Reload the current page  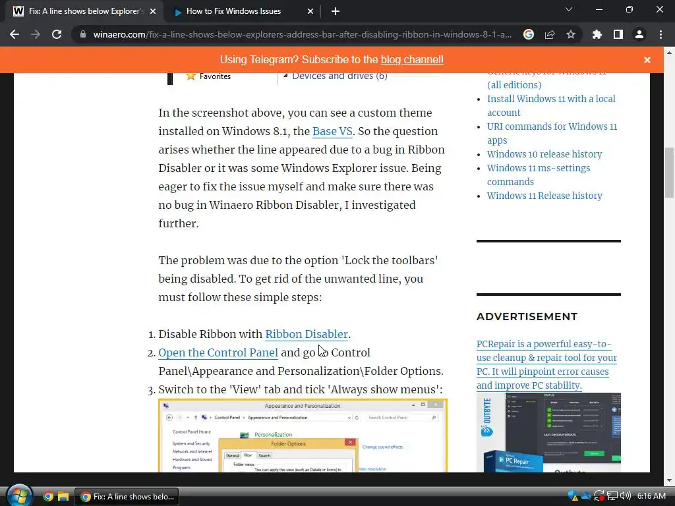pos(57,34)
